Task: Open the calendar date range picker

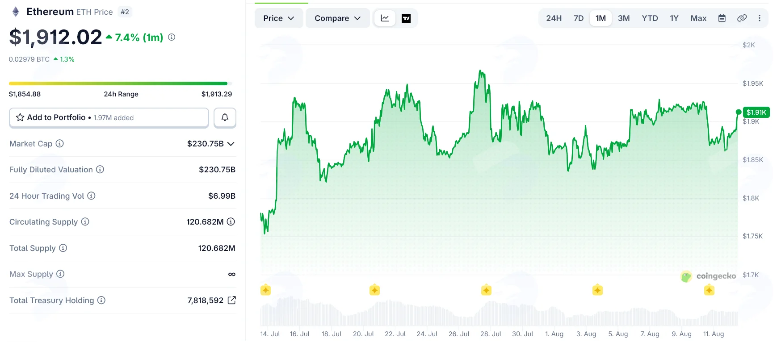Action: 722,18
